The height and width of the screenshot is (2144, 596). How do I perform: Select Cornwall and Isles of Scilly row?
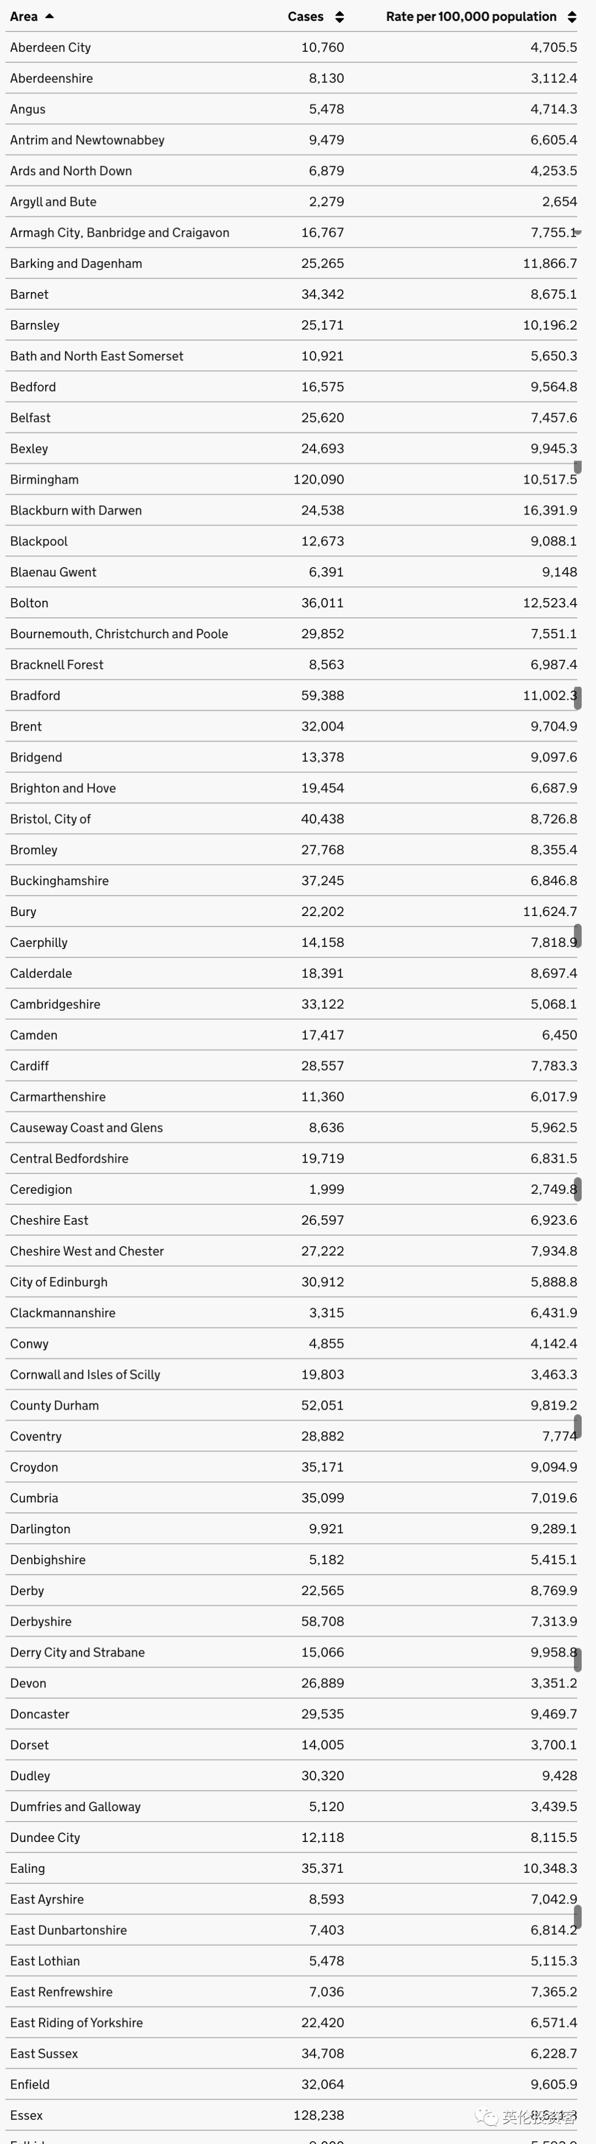coord(291,1374)
